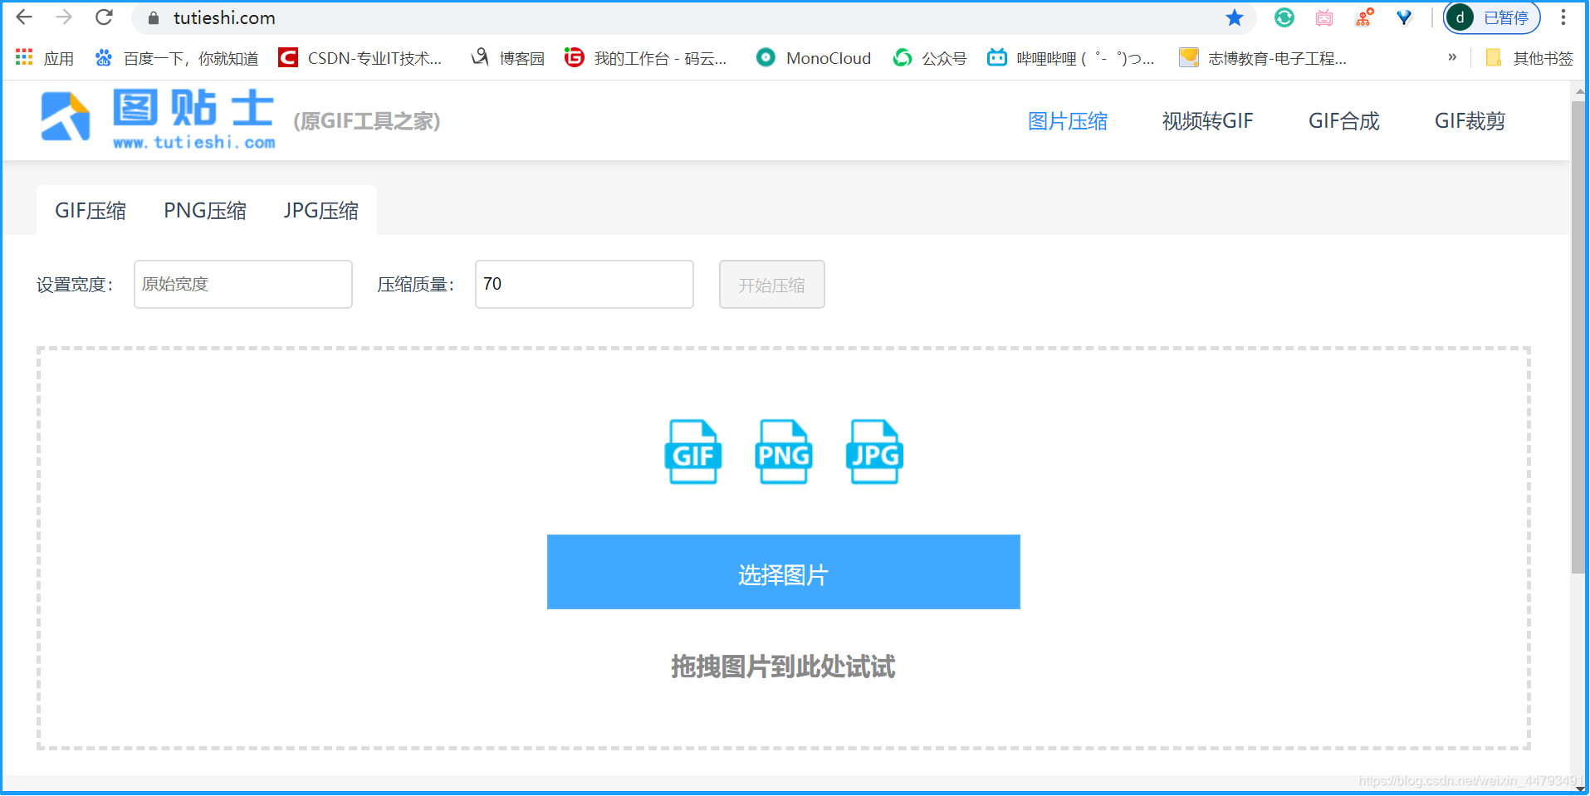Switch to the PNG压缩 tab
The height and width of the screenshot is (796, 1590).
point(205,211)
